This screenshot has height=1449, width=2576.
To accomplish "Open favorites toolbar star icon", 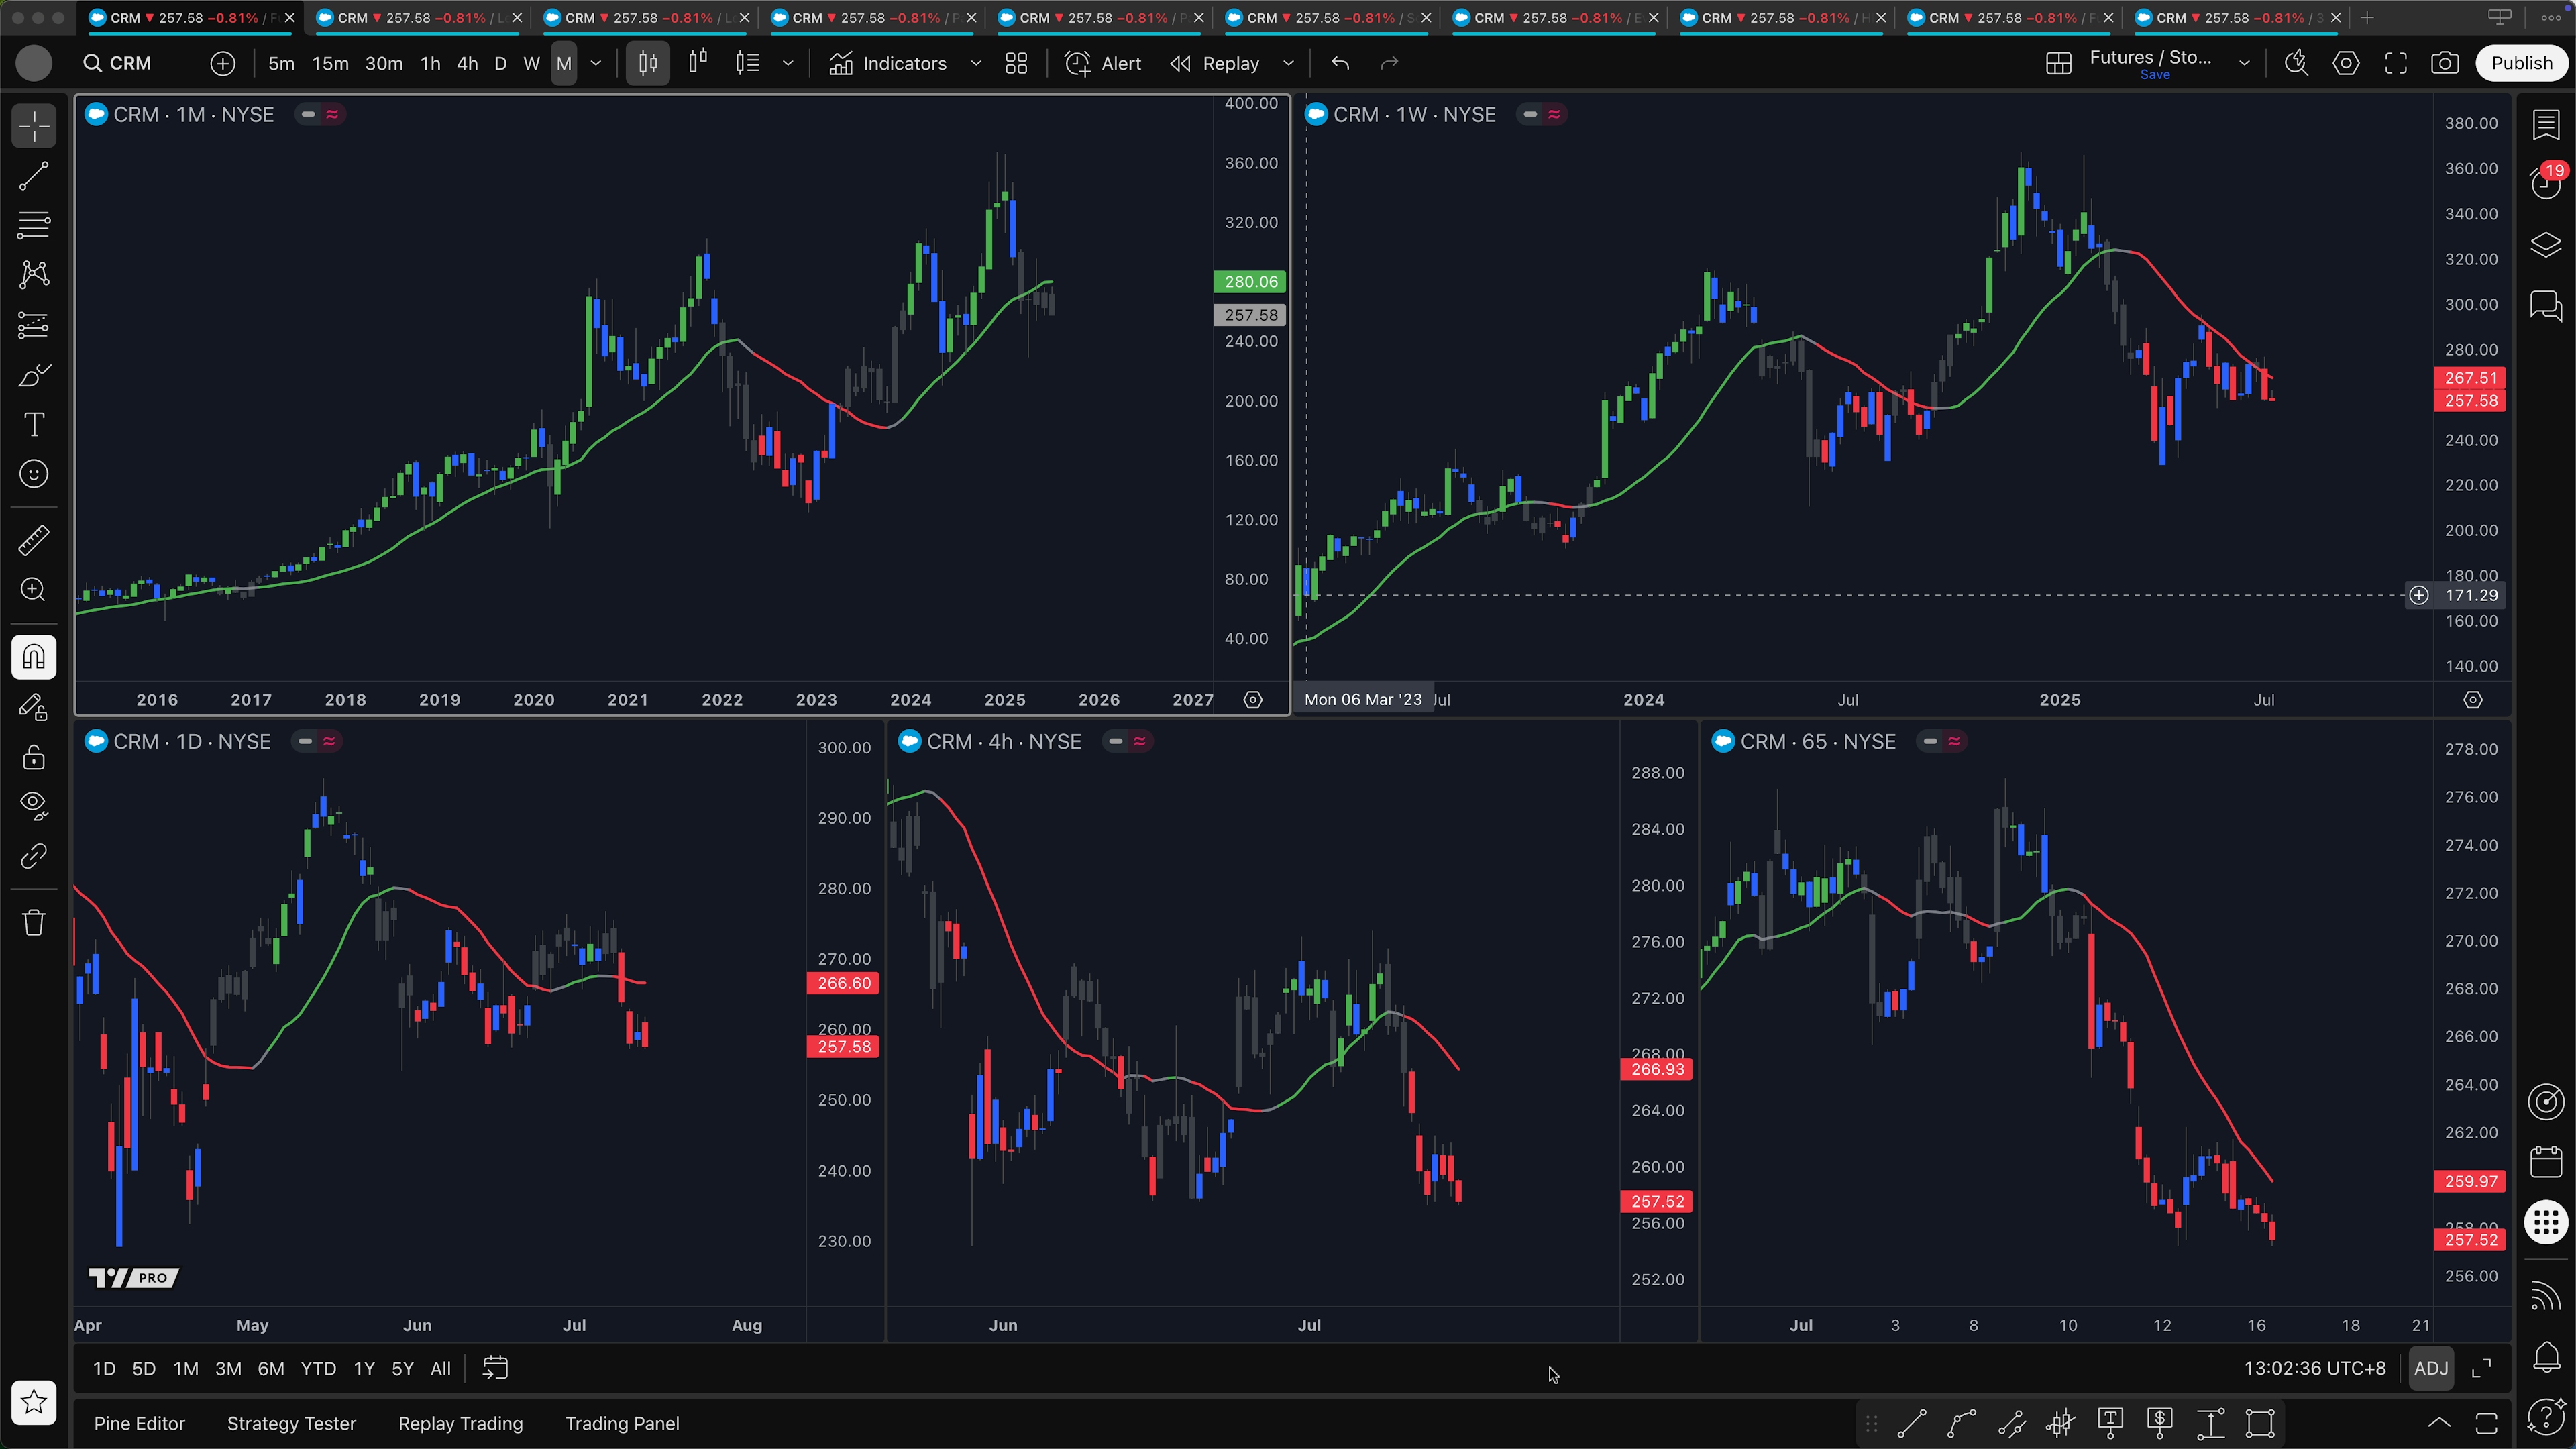I will click(34, 1402).
